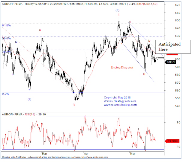The image size is (192, 162).
Task: Click the 670 price axis value
Action: tap(178, 5)
